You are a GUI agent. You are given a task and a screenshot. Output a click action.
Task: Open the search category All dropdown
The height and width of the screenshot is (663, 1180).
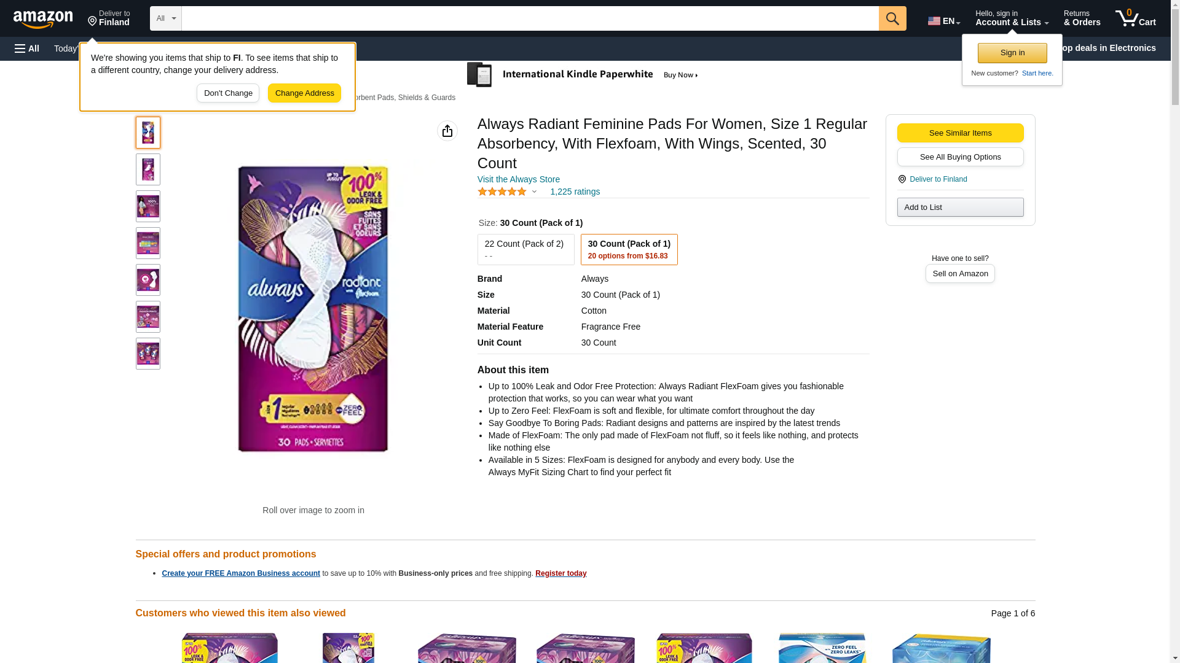[x=165, y=18]
